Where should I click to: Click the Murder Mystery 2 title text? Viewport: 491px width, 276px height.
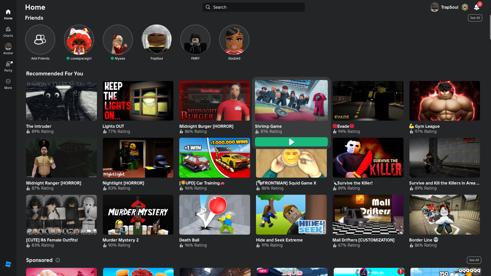(x=121, y=240)
